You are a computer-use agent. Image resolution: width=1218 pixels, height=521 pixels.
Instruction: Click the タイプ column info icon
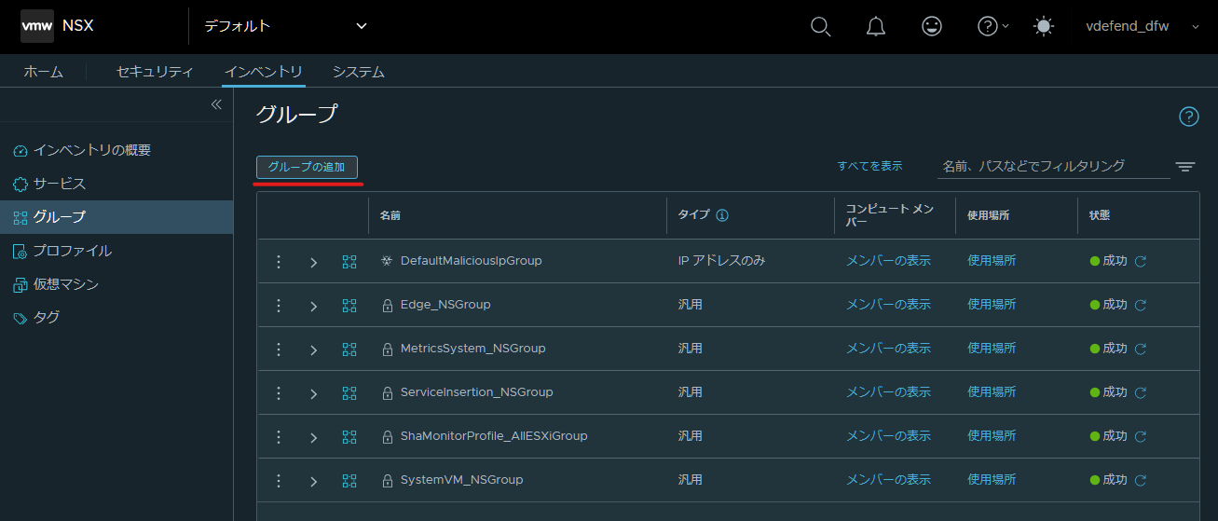(722, 215)
